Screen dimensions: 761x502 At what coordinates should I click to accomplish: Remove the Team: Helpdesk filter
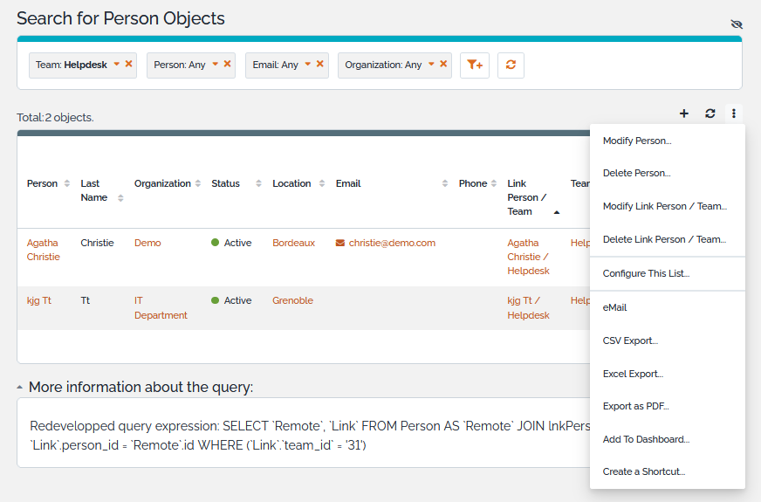[x=129, y=64]
